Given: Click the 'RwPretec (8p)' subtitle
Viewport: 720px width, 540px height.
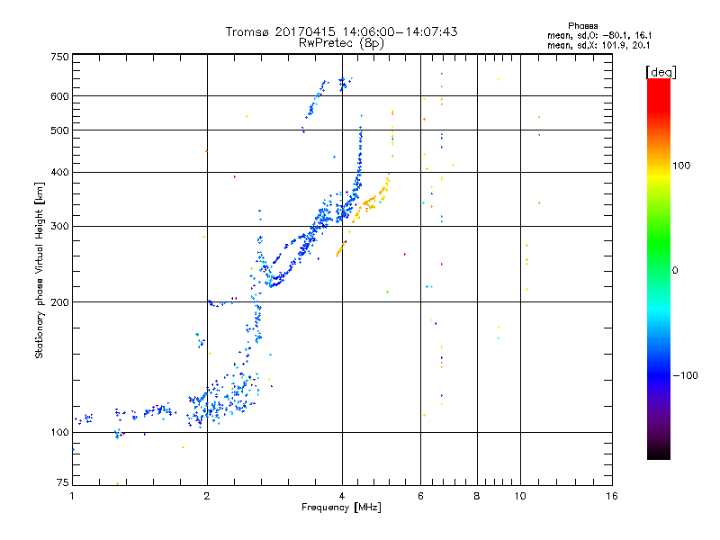Looking at the screenshot, I should pyautogui.click(x=341, y=43).
